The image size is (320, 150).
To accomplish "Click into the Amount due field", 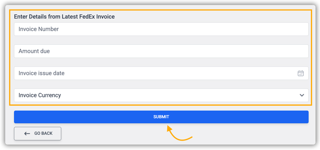I will click(x=161, y=51).
